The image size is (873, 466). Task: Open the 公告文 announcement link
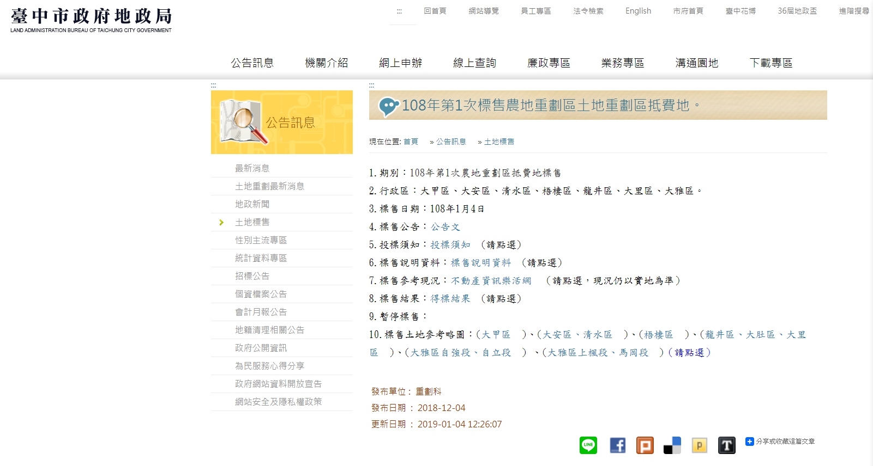pyautogui.click(x=445, y=227)
